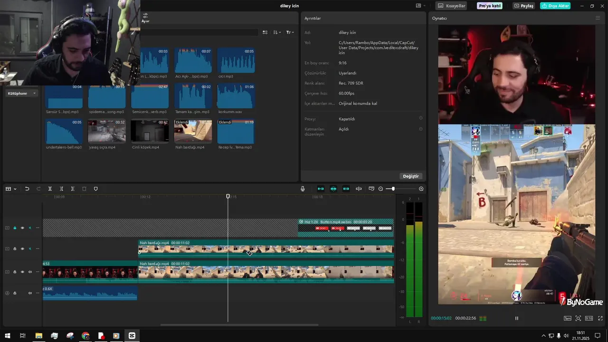Unmute the upper Nah bardağı.mp4 track
This screenshot has height=342, width=608.
[30, 248]
